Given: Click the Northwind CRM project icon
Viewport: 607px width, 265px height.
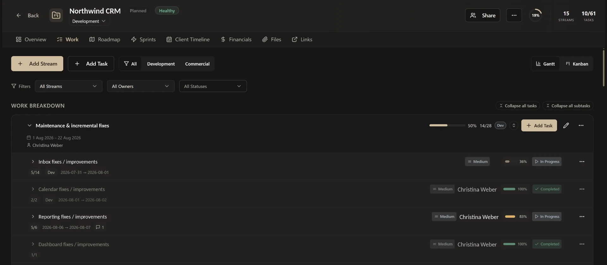Looking at the screenshot, I should (x=56, y=15).
